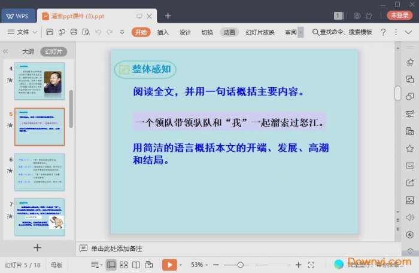Open the speaker audio icon in right sidebar
419x273 pixels.
click(x=409, y=217)
